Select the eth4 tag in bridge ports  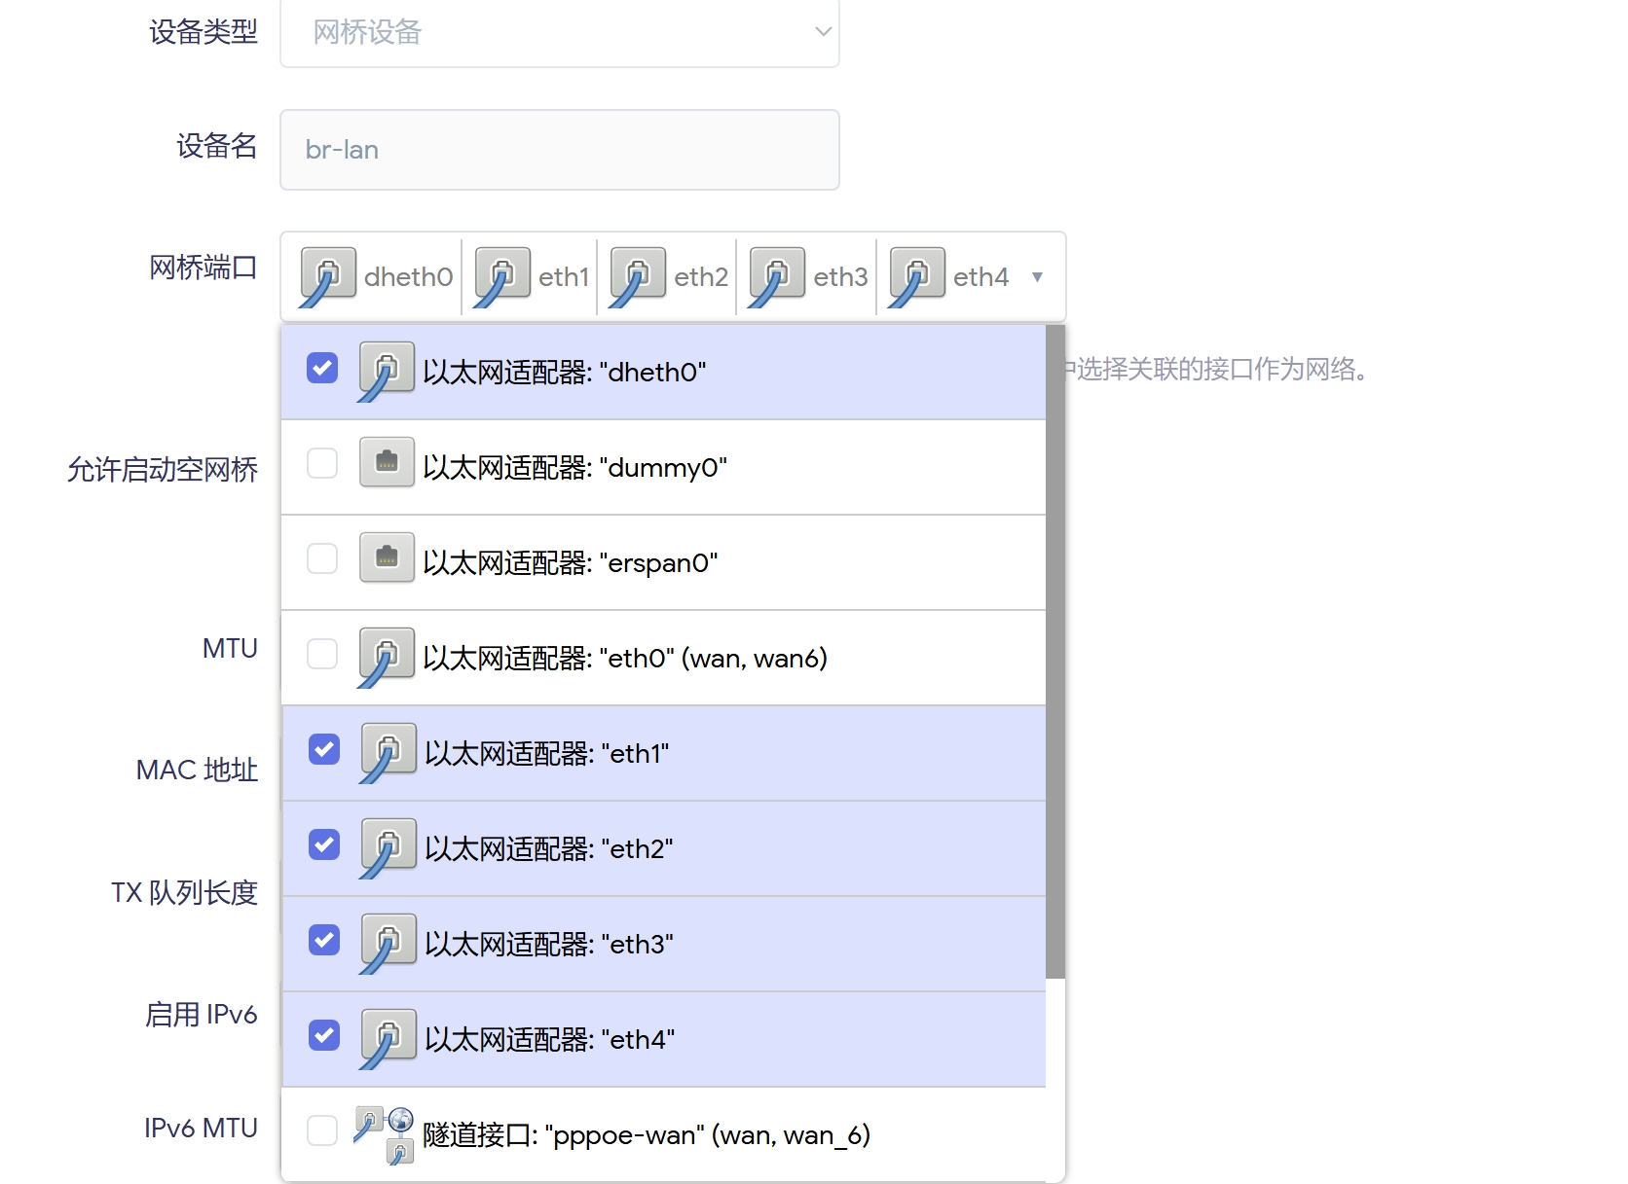pos(980,277)
